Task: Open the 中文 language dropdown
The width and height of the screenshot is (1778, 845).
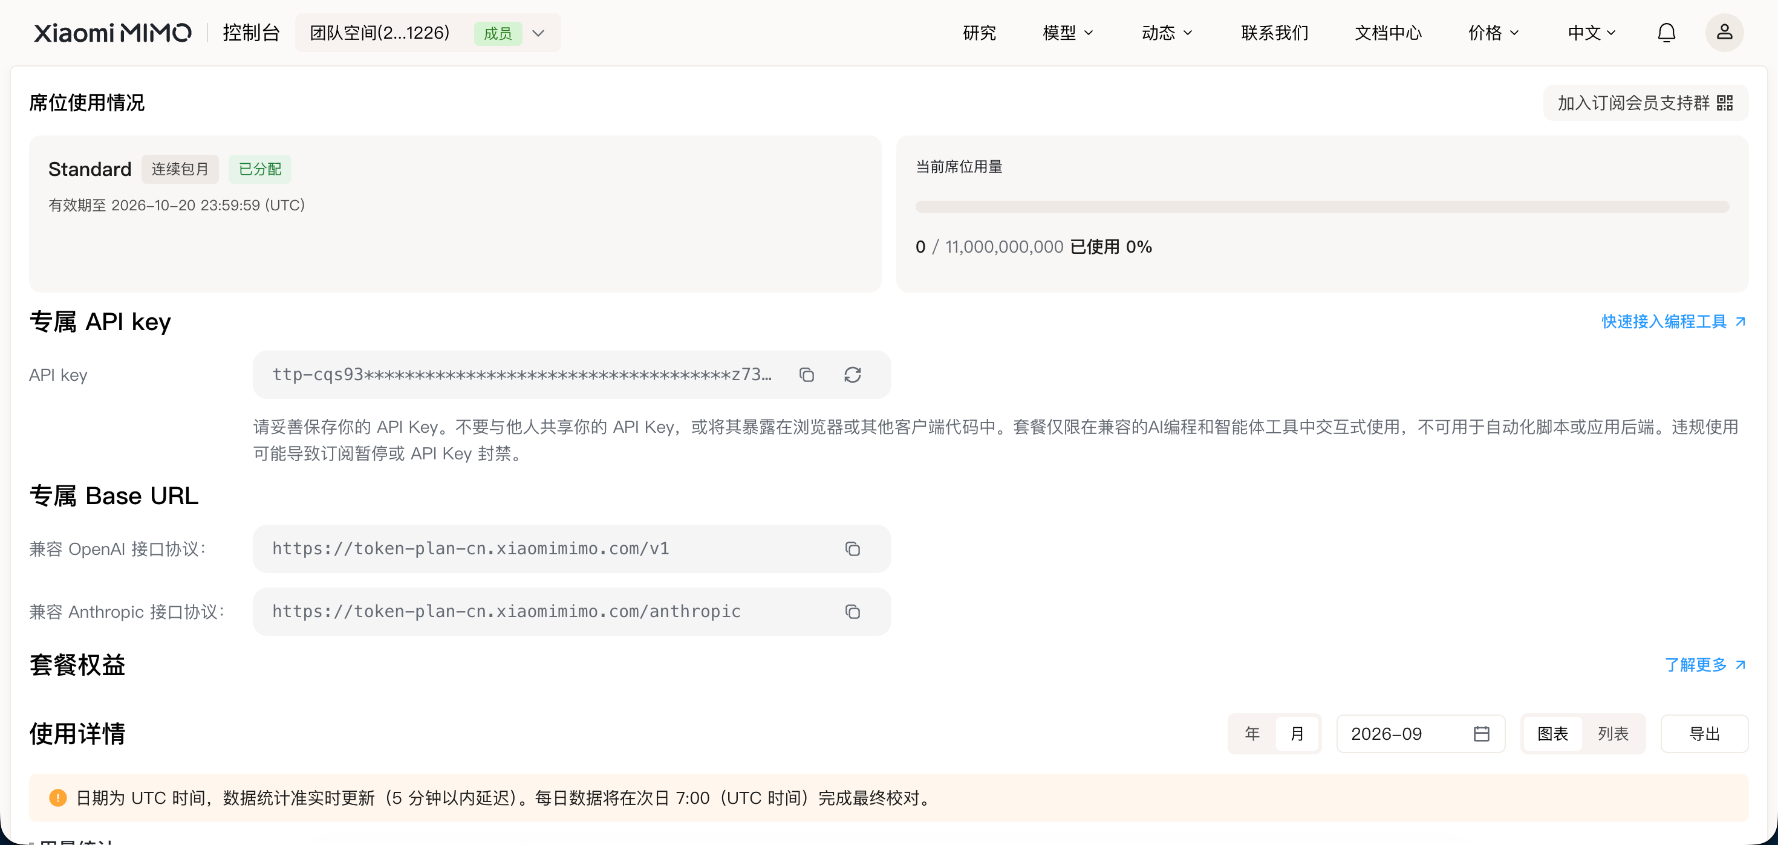Action: [x=1591, y=33]
